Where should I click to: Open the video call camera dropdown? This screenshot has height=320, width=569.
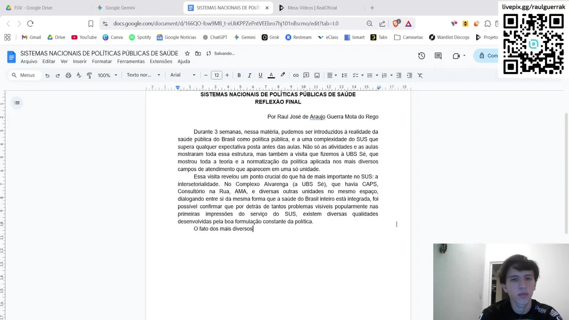coord(459,56)
